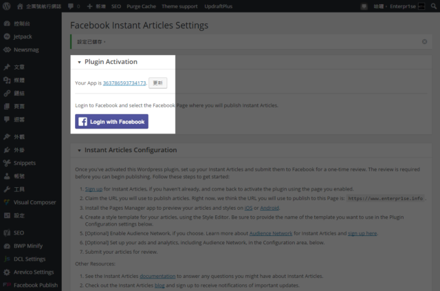The width and height of the screenshot is (440, 291).
Task: Open the Media icon in sidebar
Action: coord(7,80)
